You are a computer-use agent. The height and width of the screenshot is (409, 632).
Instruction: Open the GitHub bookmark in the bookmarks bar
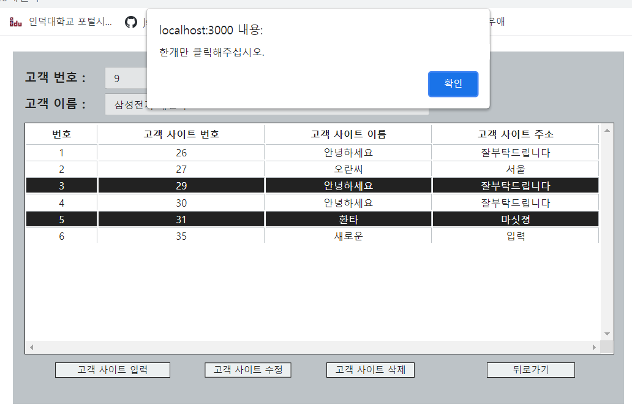(132, 22)
